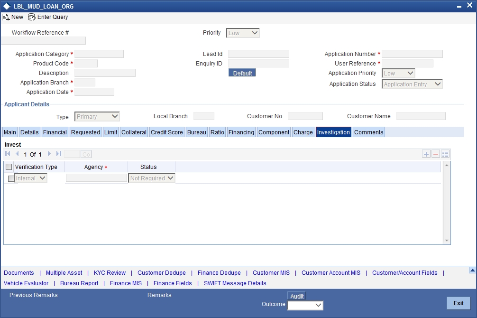This screenshot has width=477, height=318.
Task: Open the Application Status dropdown
Action: [412, 84]
